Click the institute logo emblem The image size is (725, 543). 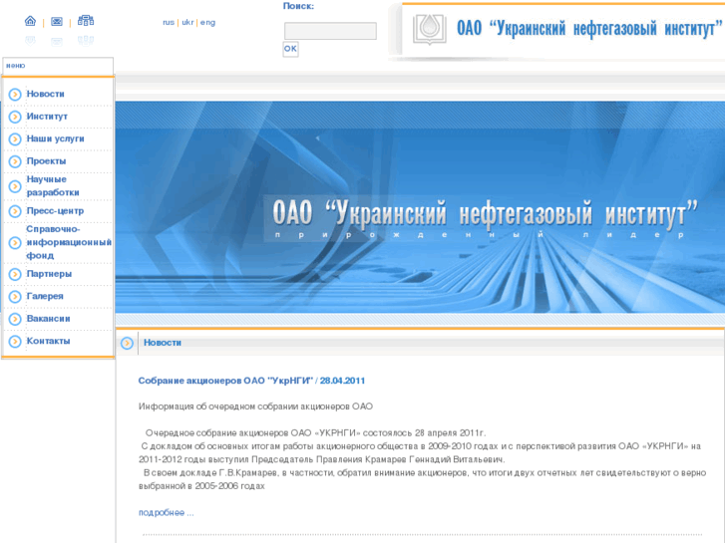click(429, 29)
